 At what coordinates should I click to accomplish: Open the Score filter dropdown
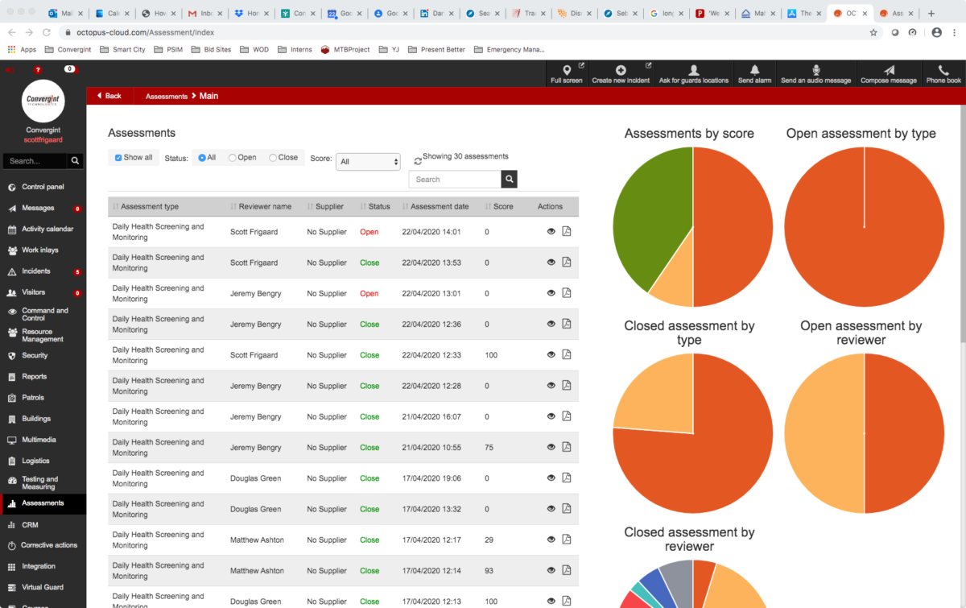pos(368,161)
